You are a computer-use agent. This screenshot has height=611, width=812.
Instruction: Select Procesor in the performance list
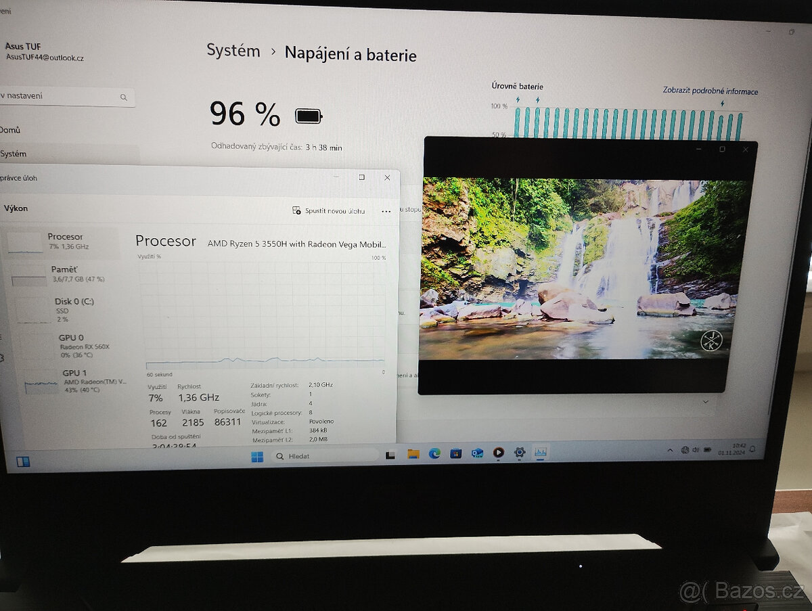click(65, 241)
